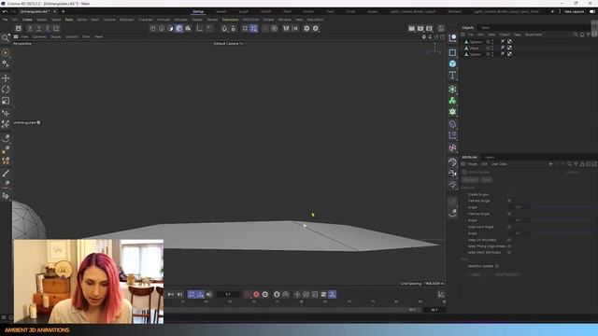Toggle Keep Mesh Attributes checkbox

pos(509,252)
